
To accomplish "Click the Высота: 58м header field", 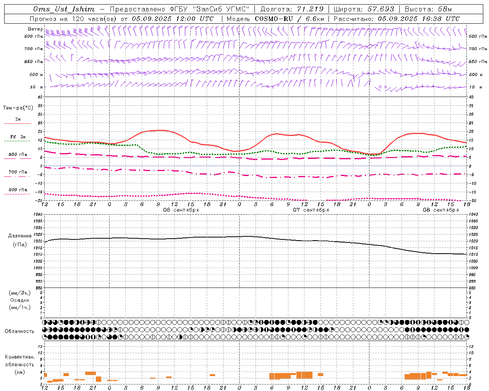I will pos(428,9).
